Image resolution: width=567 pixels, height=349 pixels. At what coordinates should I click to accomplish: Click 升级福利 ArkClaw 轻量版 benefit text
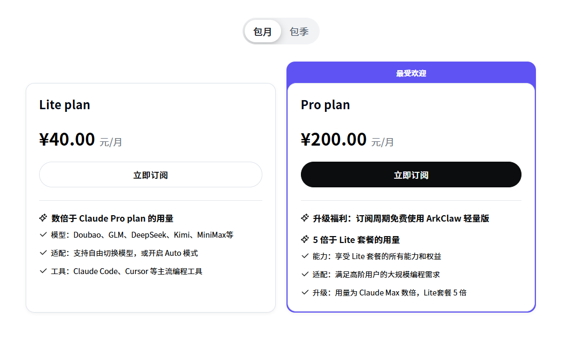401,218
